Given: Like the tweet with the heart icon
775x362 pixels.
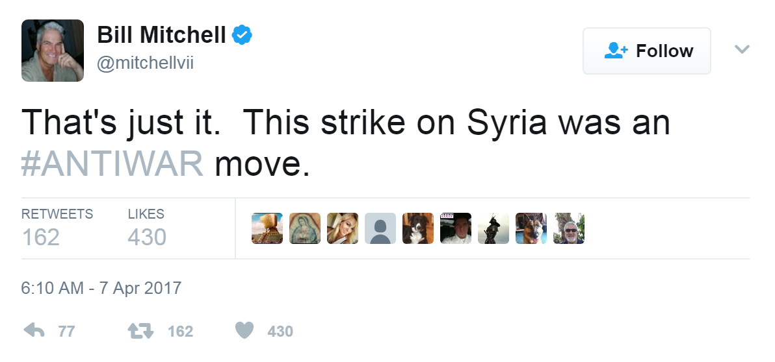Looking at the screenshot, I should pos(244,331).
